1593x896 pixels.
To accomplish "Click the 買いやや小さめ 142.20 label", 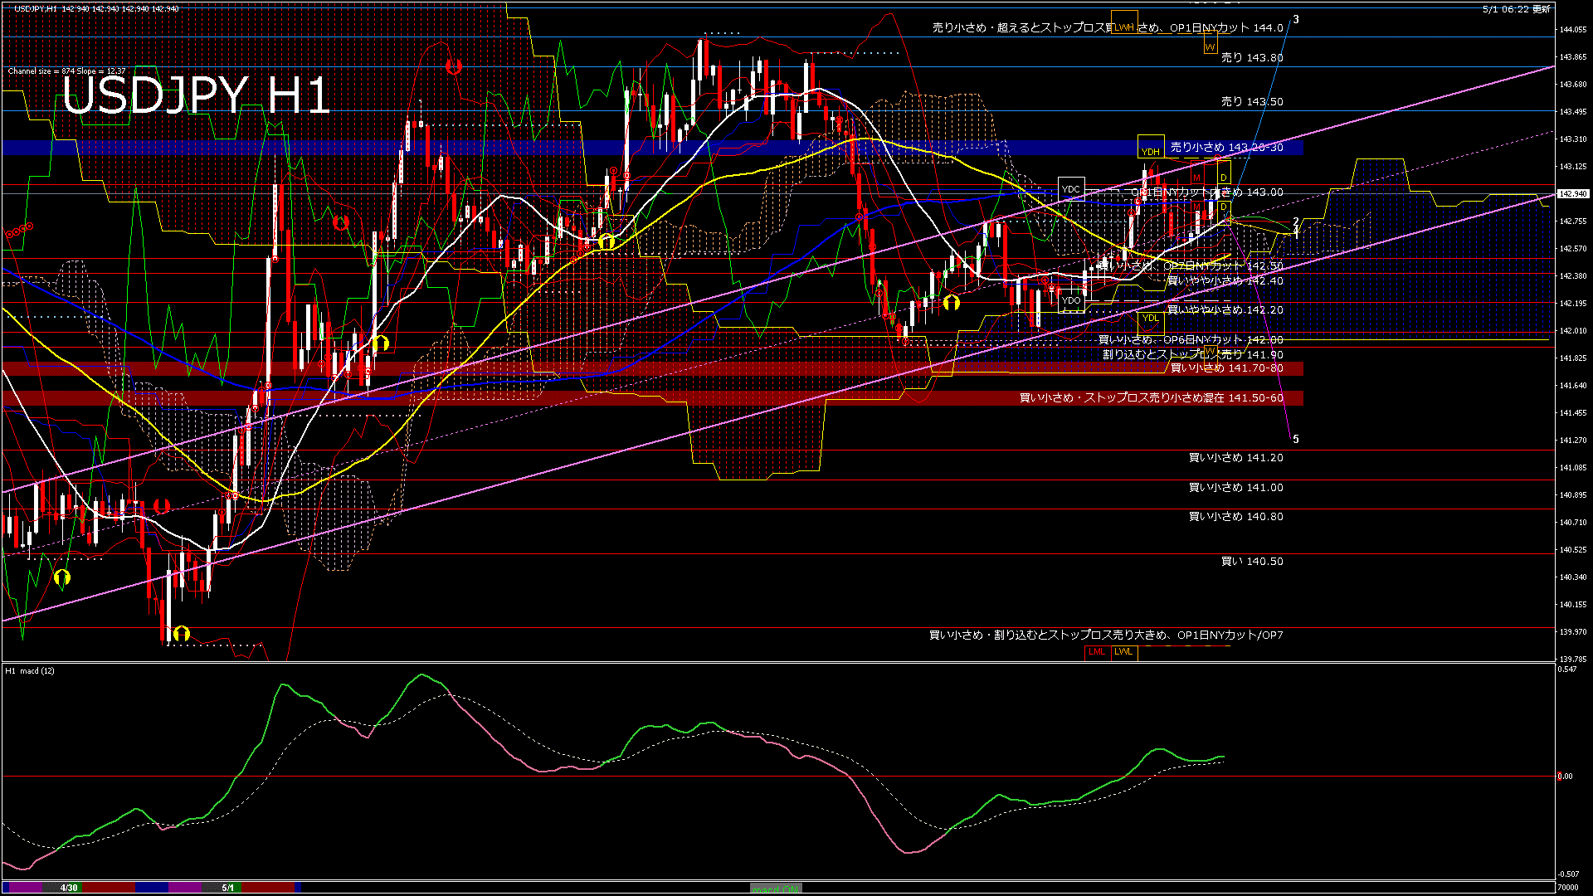I will pyautogui.click(x=1225, y=310).
